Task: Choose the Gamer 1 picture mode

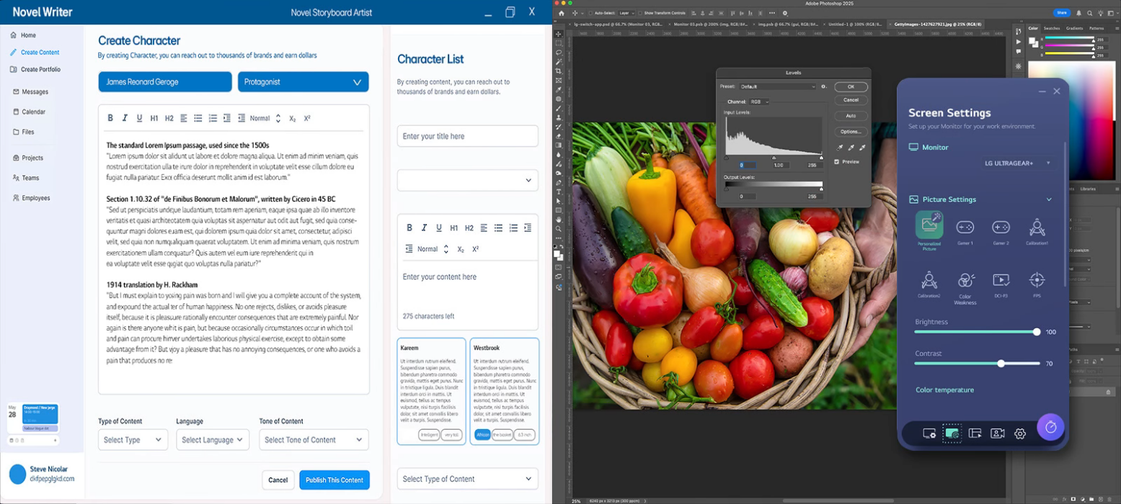Action: 965,228
